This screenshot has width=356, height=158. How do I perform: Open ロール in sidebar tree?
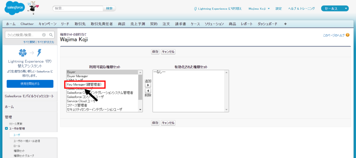pyautogui.click(x=17, y=146)
